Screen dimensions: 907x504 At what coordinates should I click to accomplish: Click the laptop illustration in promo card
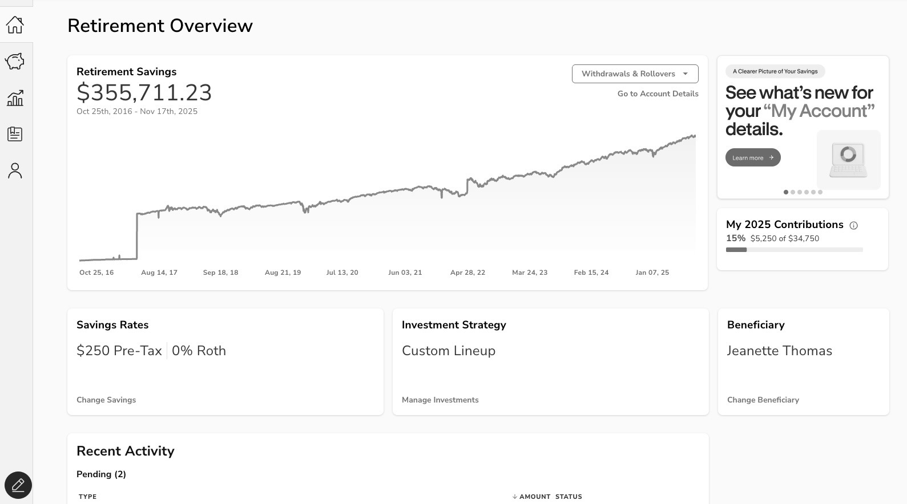pos(848,160)
